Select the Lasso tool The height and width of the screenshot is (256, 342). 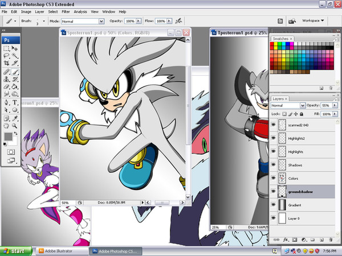6,56
